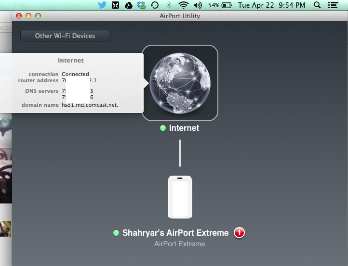Open the Google Drive menu bar icon
348x266 pixels.
[x=129, y=5]
